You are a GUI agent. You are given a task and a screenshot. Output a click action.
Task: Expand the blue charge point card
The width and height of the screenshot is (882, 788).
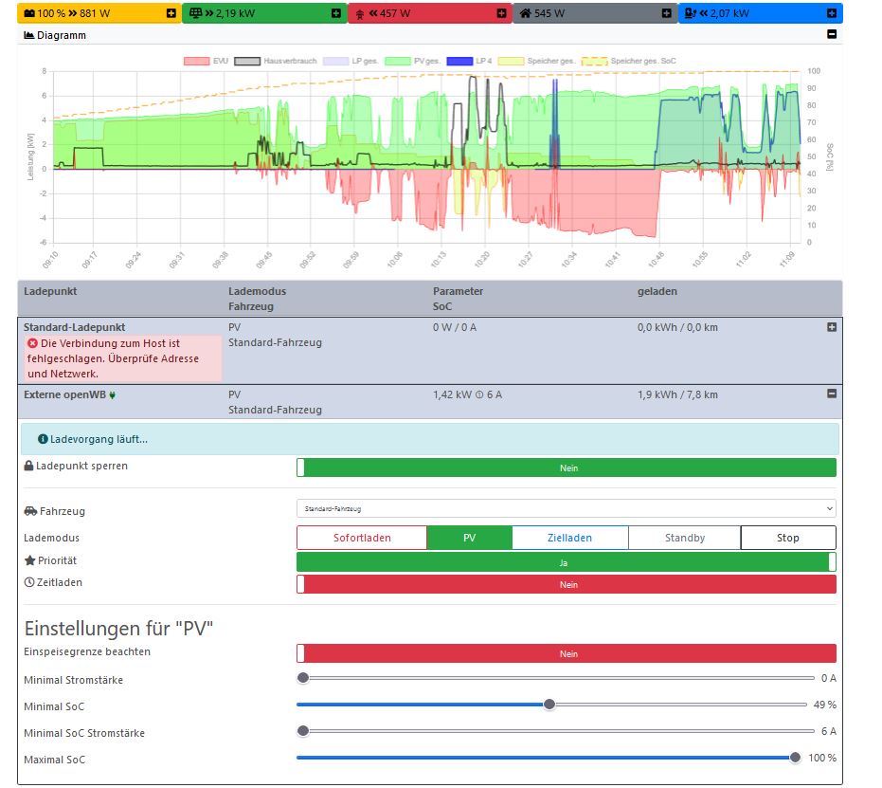pyautogui.click(x=831, y=13)
